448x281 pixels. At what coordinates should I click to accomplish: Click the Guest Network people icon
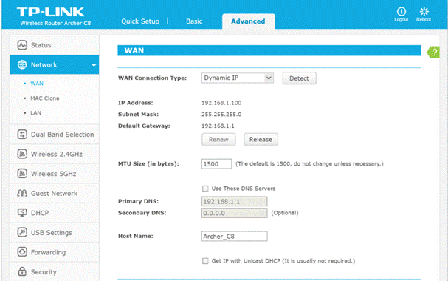[x=22, y=193]
